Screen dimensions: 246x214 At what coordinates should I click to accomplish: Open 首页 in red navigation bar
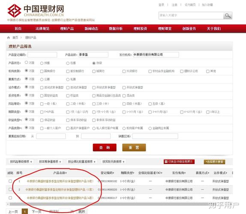click(18, 29)
